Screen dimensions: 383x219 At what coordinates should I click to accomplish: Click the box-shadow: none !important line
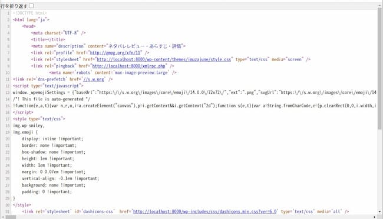point(54,152)
